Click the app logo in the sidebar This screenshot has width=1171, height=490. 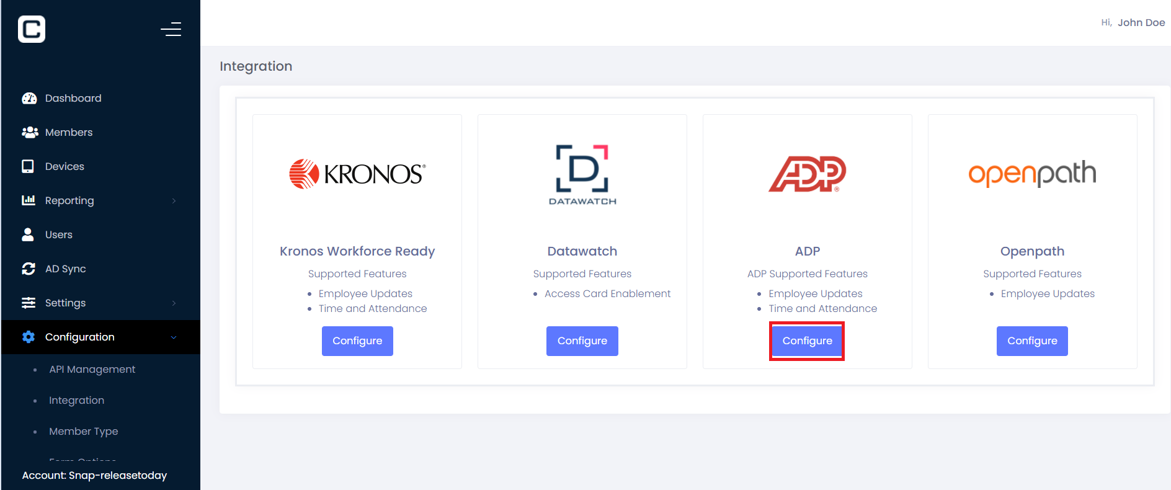[32, 29]
